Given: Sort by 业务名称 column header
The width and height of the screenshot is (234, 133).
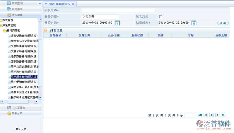Looking at the screenshot, I should pos(114,35).
